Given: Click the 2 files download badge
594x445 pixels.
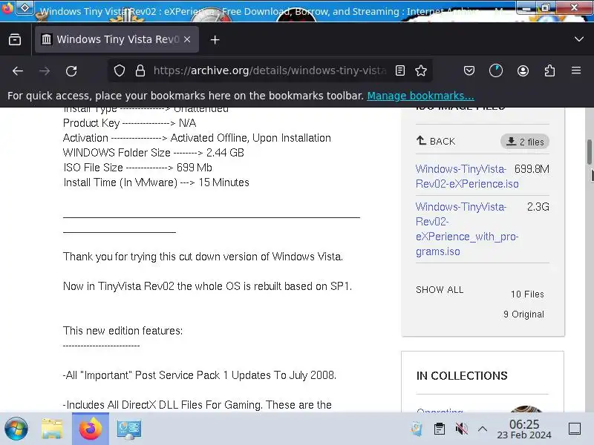Looking at the screenshot, I should point(525,142).
